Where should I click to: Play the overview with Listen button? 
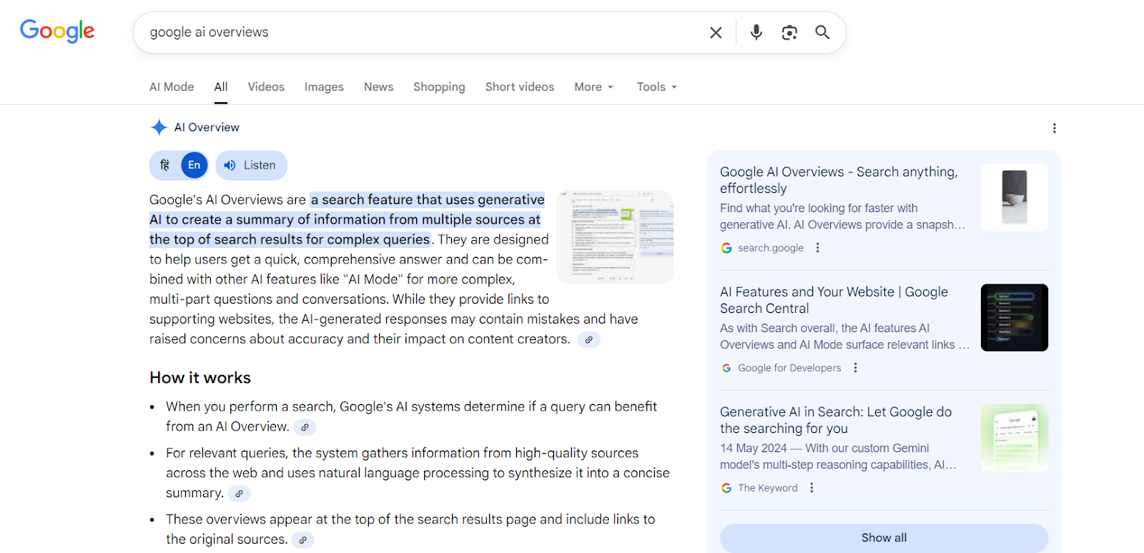[x=251, y=165]
